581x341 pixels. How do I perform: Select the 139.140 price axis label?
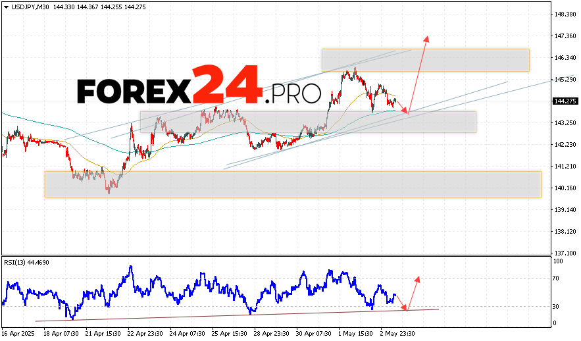tap(565, 210)
